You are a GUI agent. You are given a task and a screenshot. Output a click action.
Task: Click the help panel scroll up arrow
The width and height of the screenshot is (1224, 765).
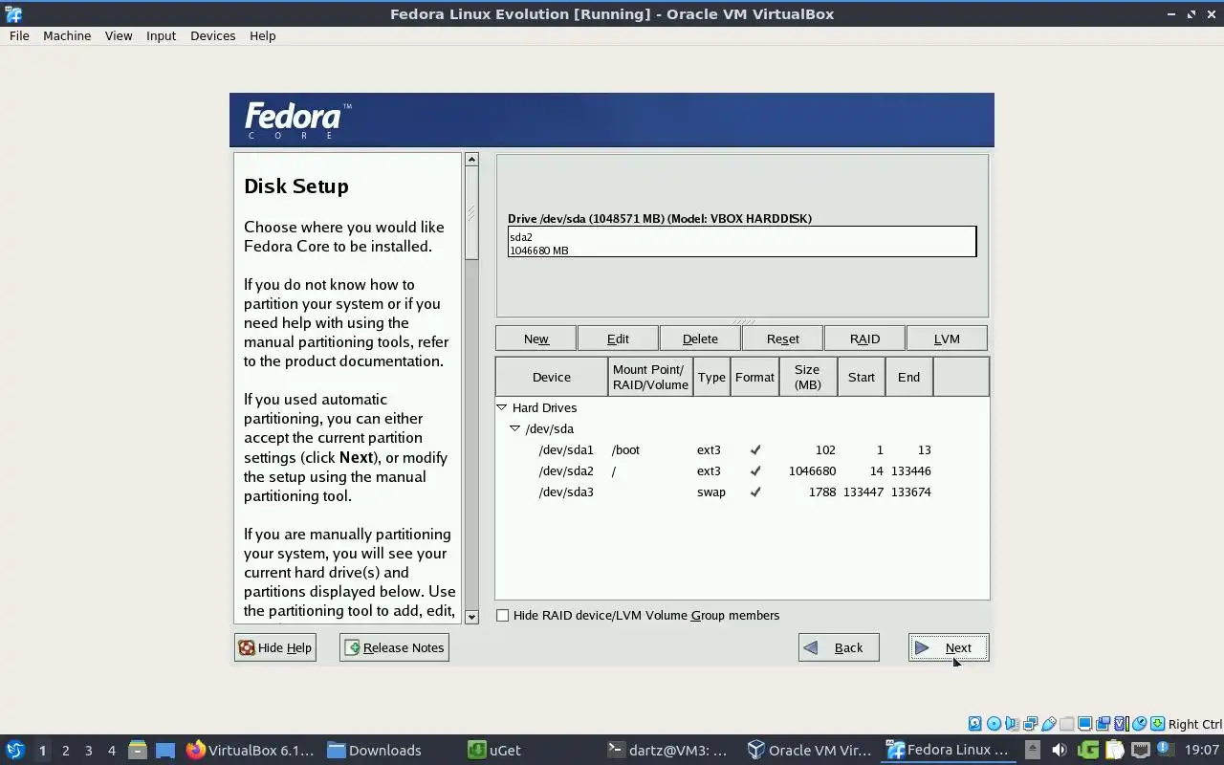[471, 160]
